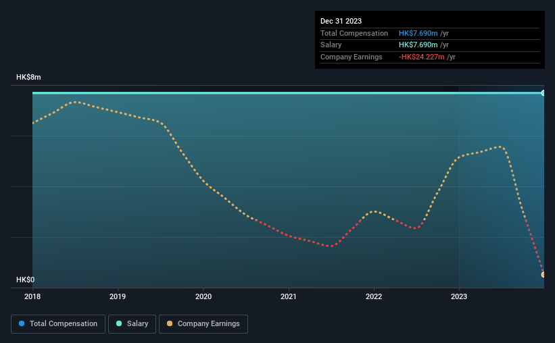Click the salary line end-point marker
Screen dimensions: 555x343
544,93
